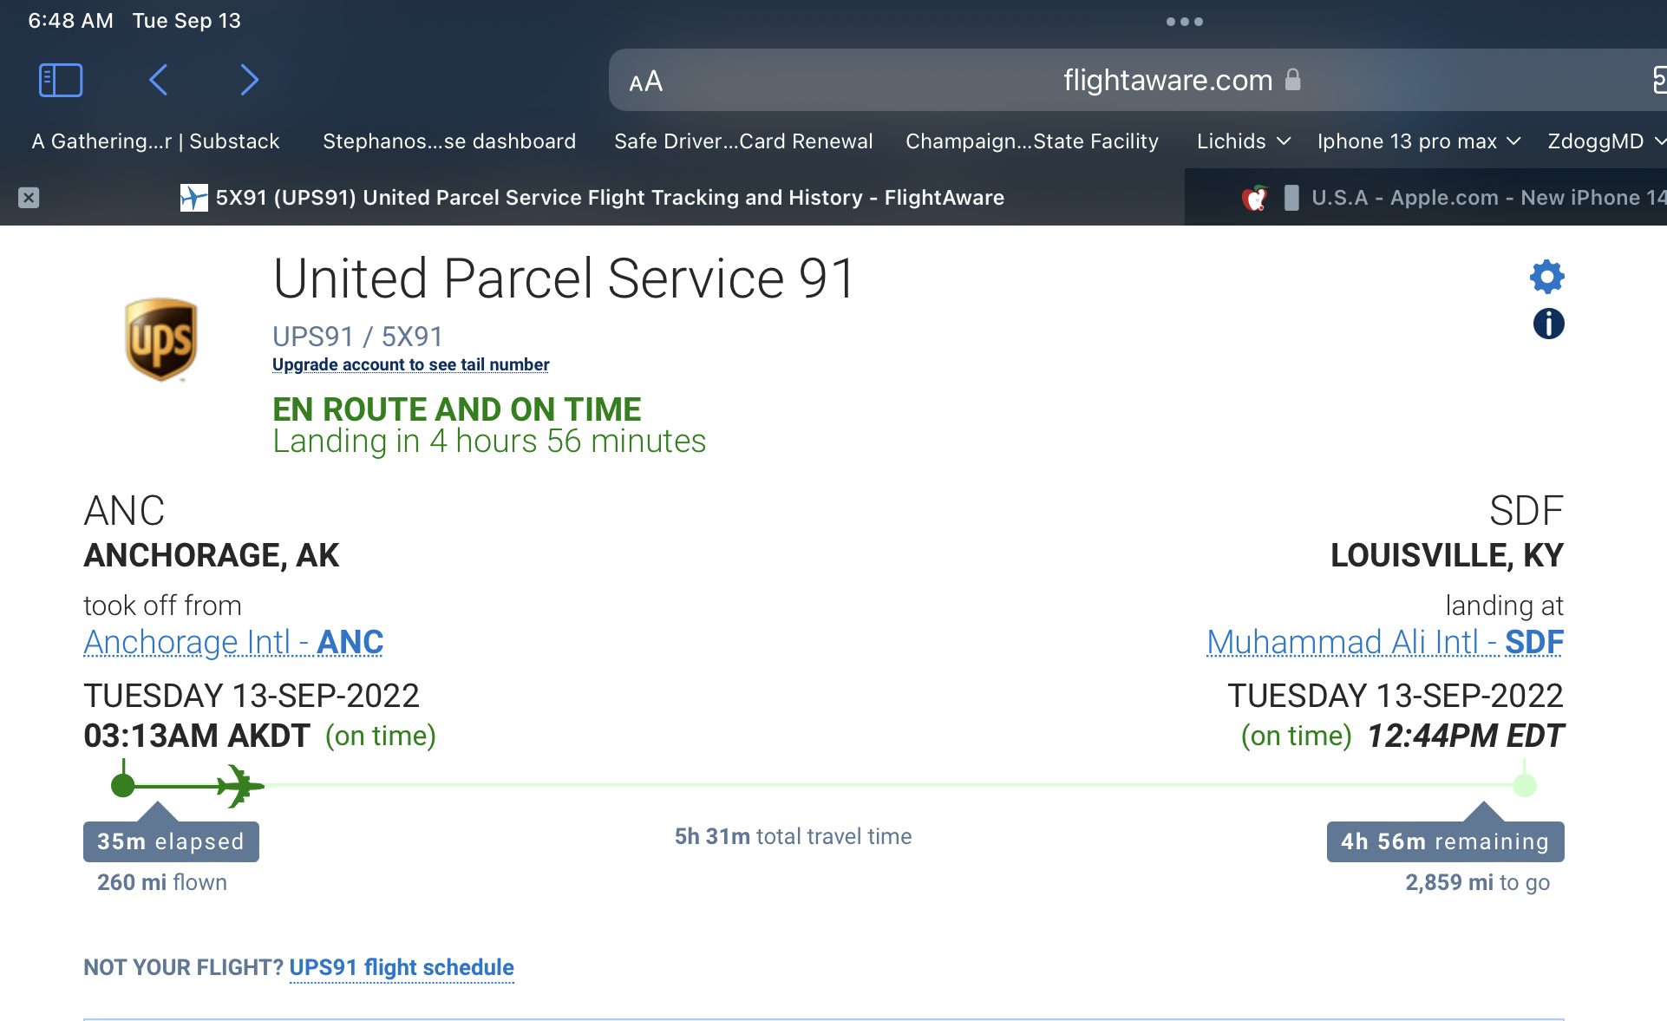The height and width of the screenshot is (1021, 1667).
Task: Open the Muhammad Ali Intl - SDF link
Action: 1385,642
